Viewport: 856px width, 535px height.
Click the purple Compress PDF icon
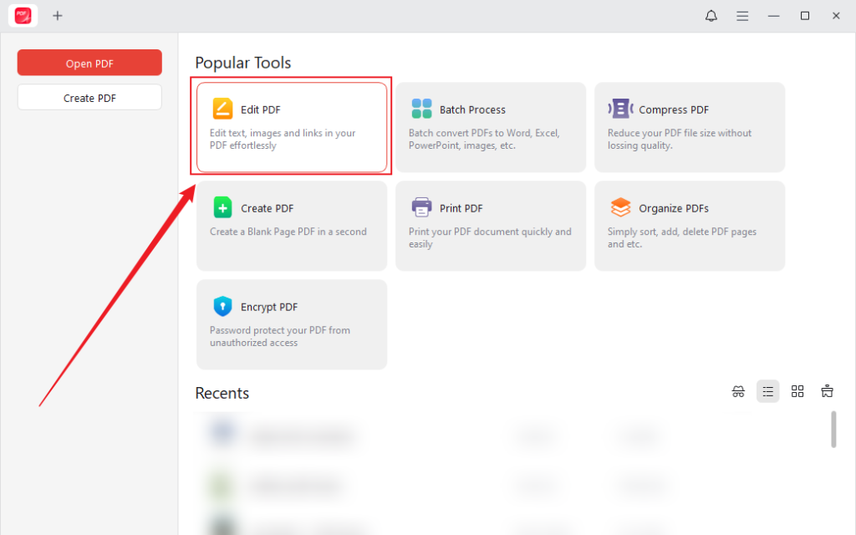point(620,109)
